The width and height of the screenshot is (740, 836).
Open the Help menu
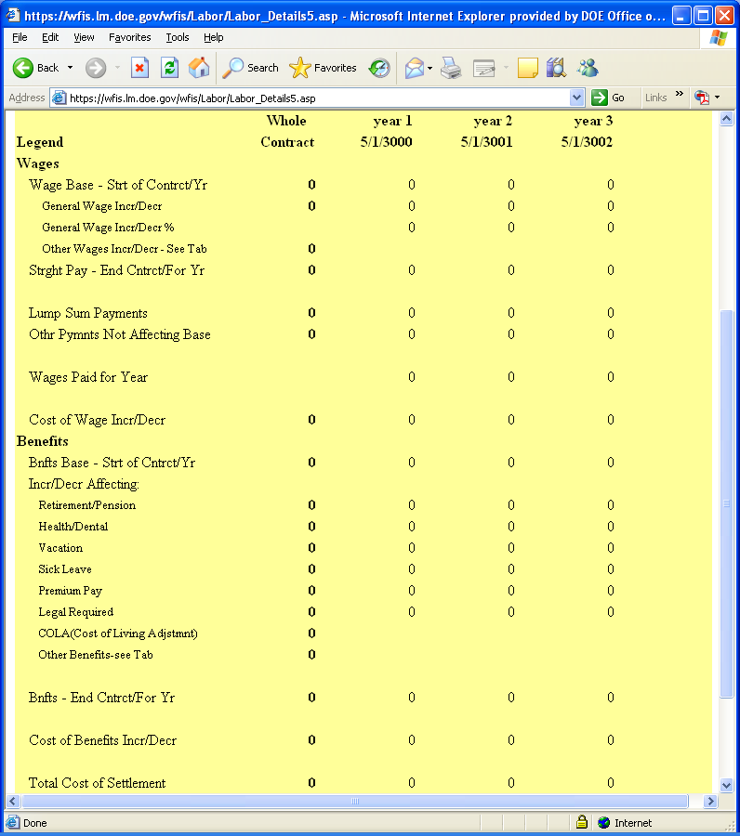(214, 37)
